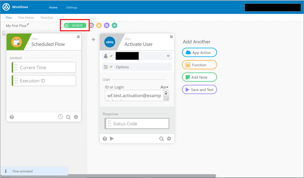Switch to the Flow History tab

pos(26,18)
